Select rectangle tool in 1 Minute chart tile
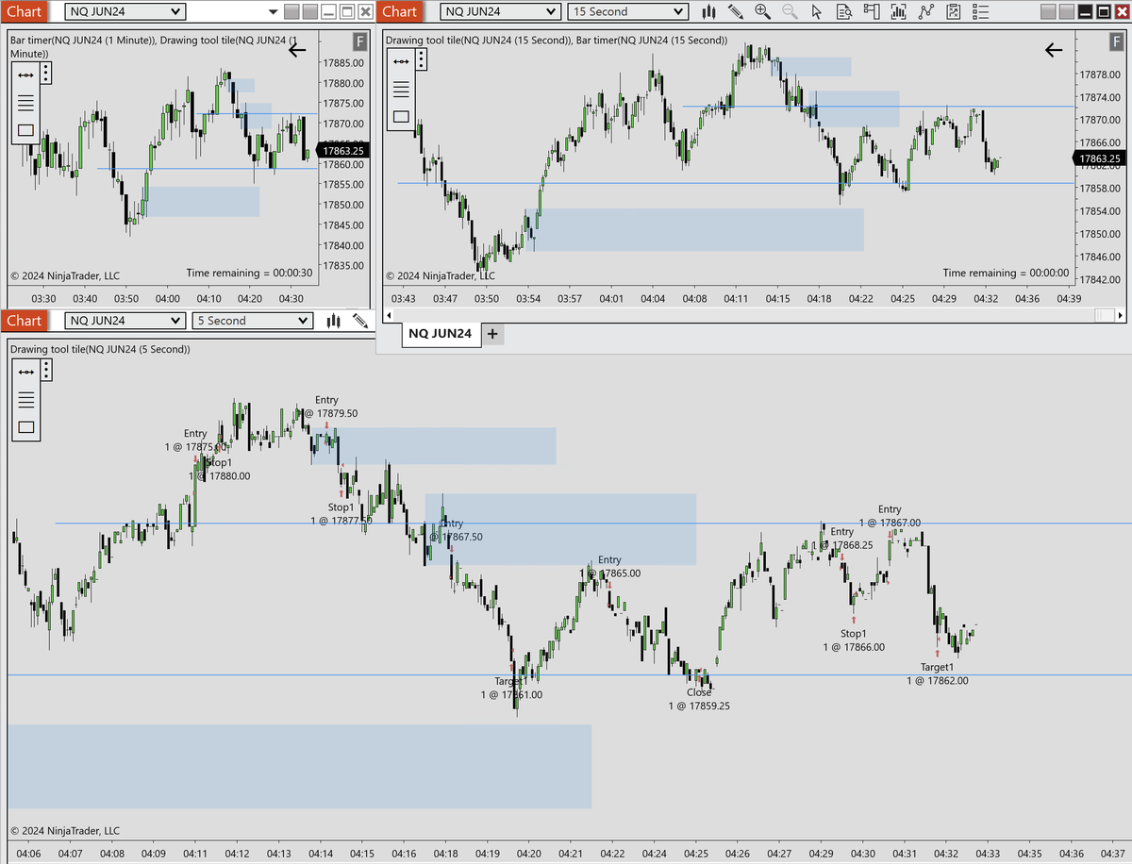This screenshot has width=1132, height=864. (25, 130)
